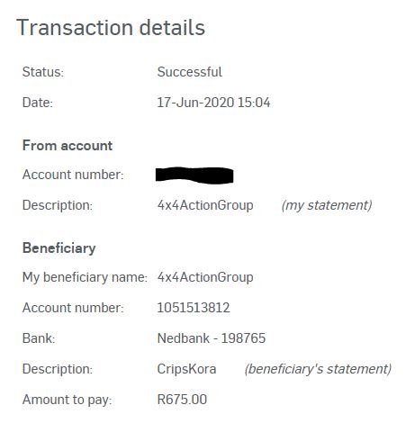Select the Successful status value
Screen dimensions: 415x423
(190, 72)
